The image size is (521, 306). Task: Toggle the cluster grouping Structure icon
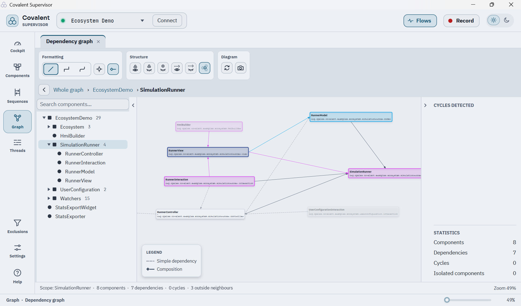[205, 68]
